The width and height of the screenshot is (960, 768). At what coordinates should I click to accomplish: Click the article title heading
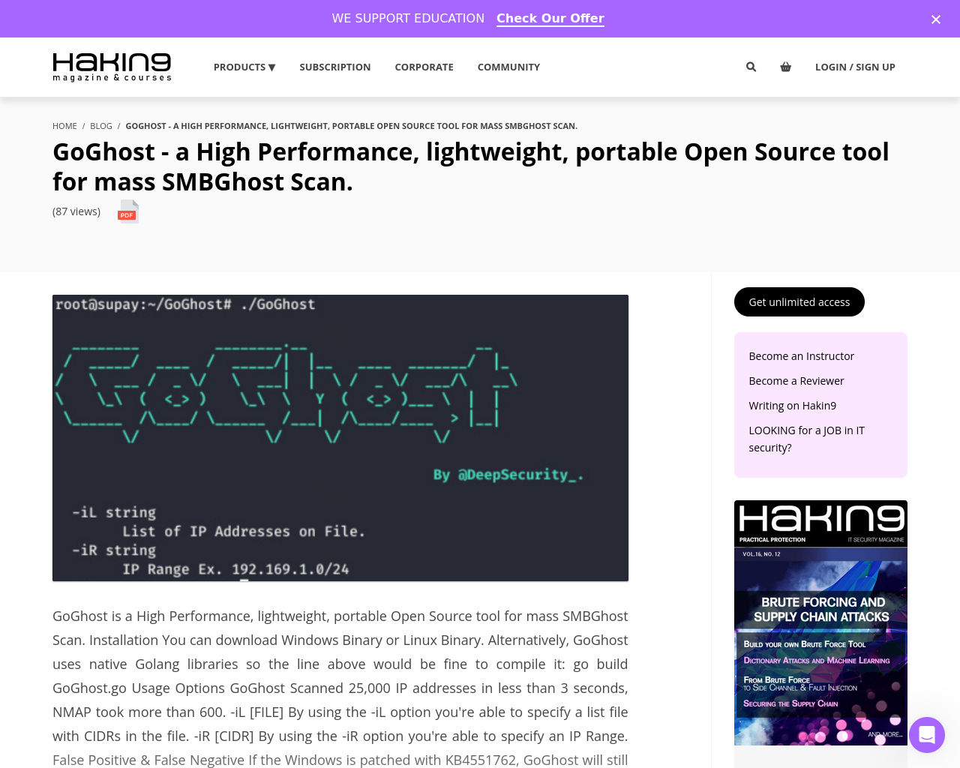tap(470, 166)
